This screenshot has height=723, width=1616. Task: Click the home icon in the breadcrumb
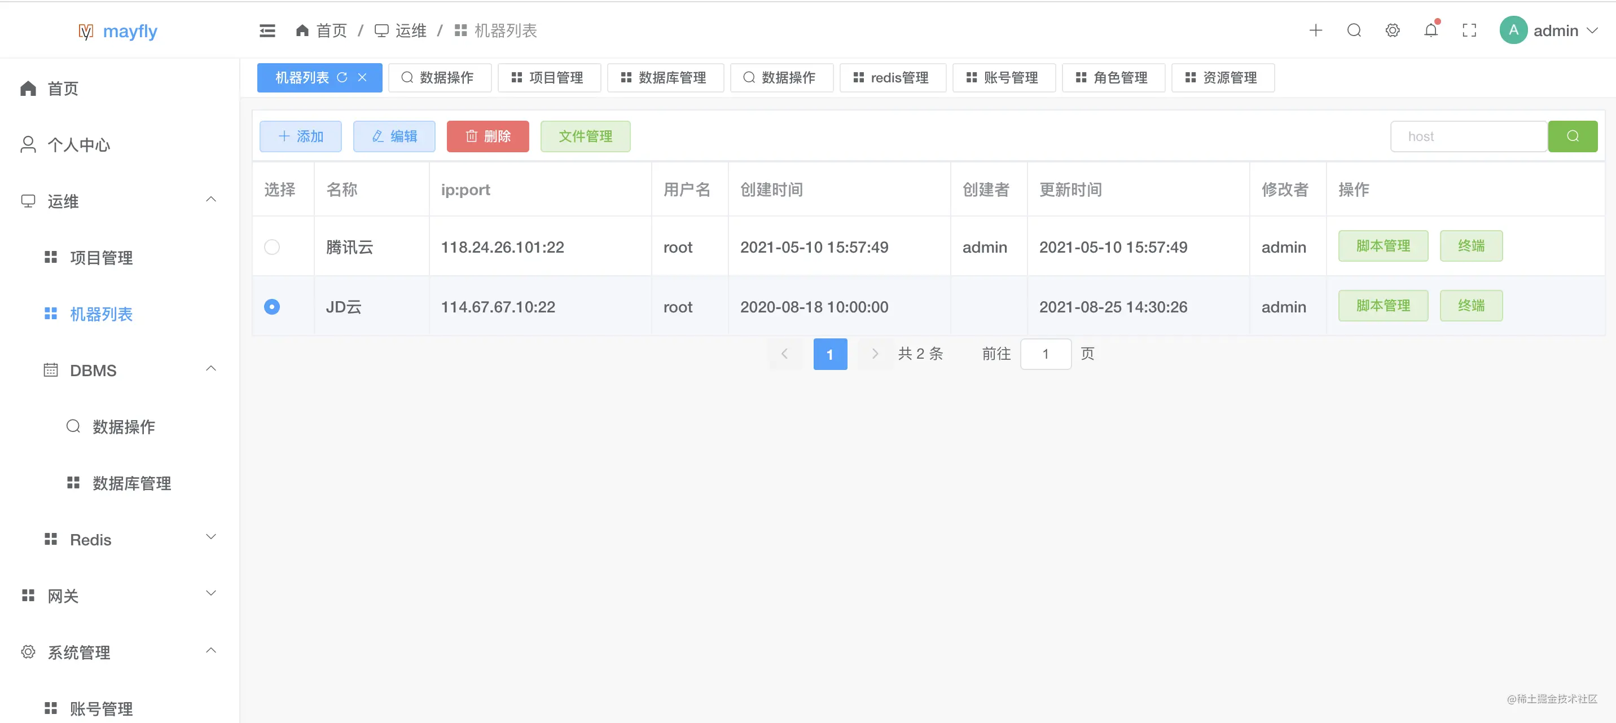click(x=302, y=30)
